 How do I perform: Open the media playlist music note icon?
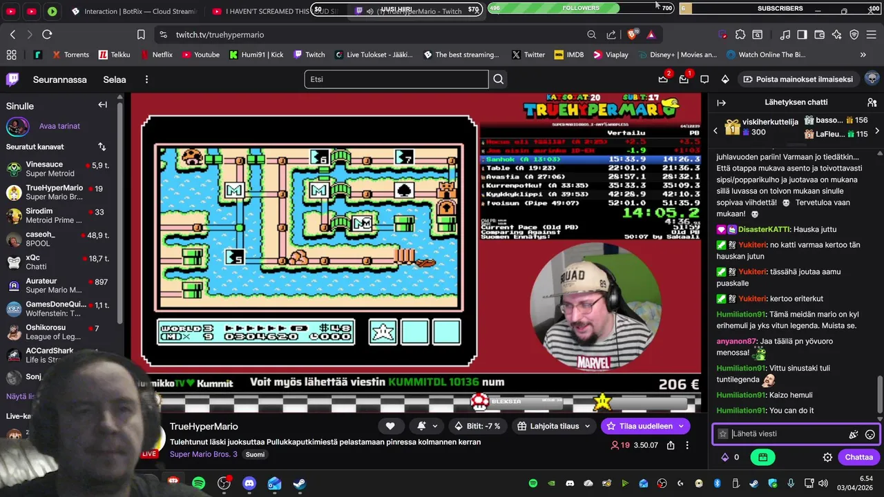785,35
